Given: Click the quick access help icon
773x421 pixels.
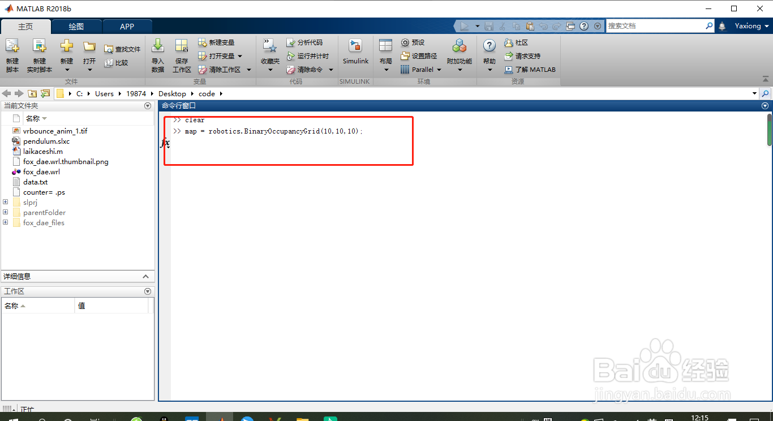Looking at the screenshot, I should tap(584, 26).
